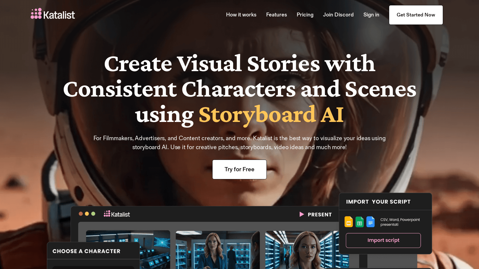Follow the Join Discord link
The image size is (479, 269).
(338, 15)
